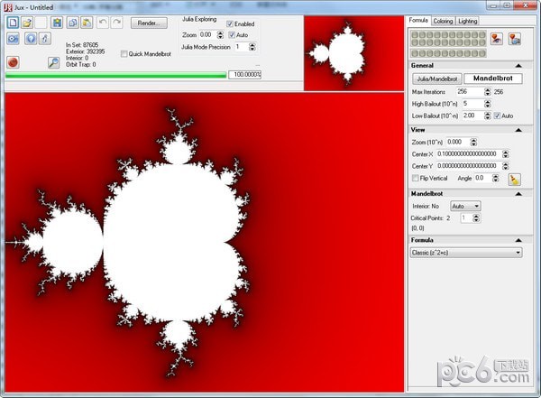Click the Render... button

[149, 23]
